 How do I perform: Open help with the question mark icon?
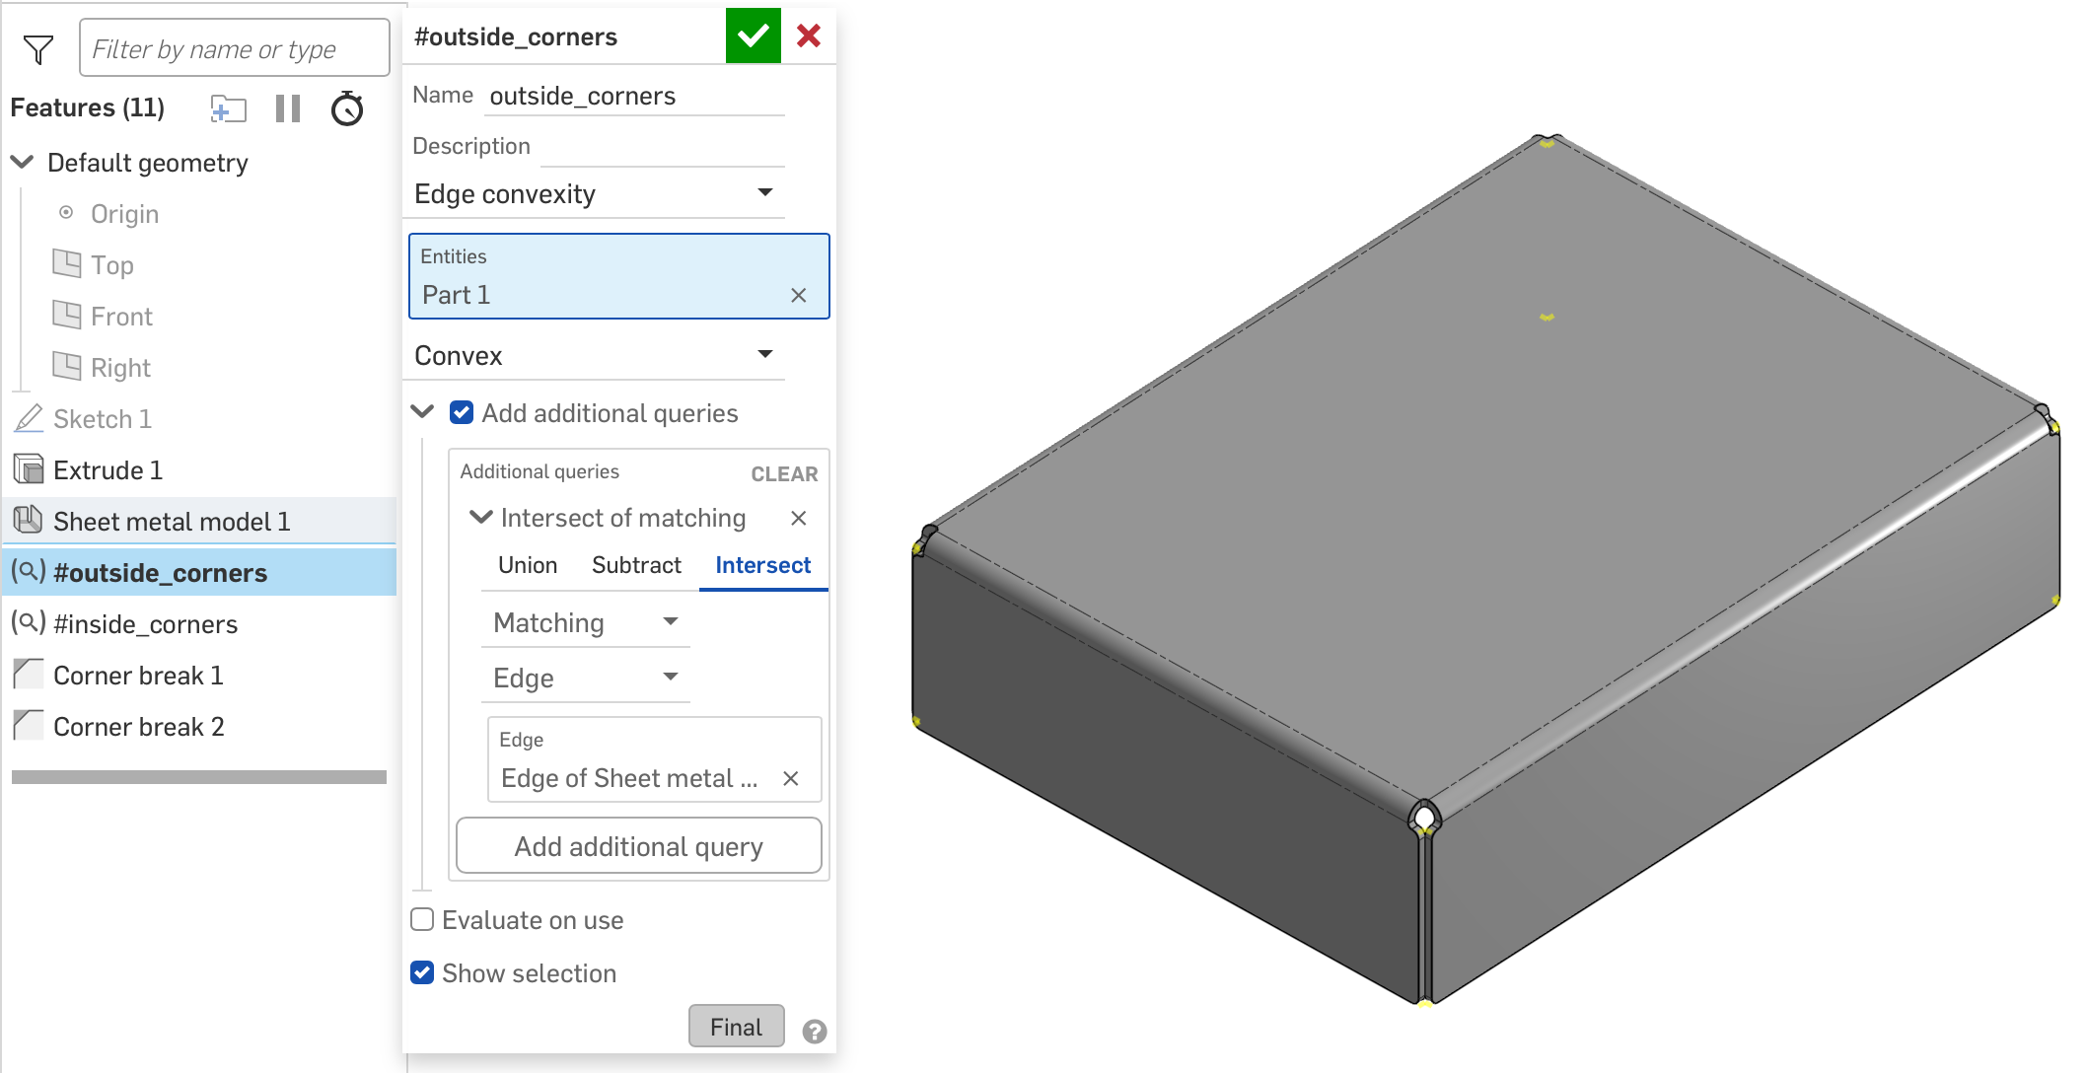(x=815, y=1032)
